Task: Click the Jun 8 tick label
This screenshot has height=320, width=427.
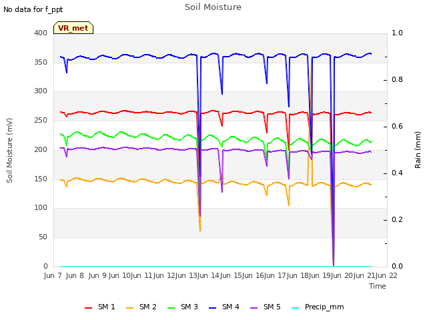Action: (x=75, y=275)
